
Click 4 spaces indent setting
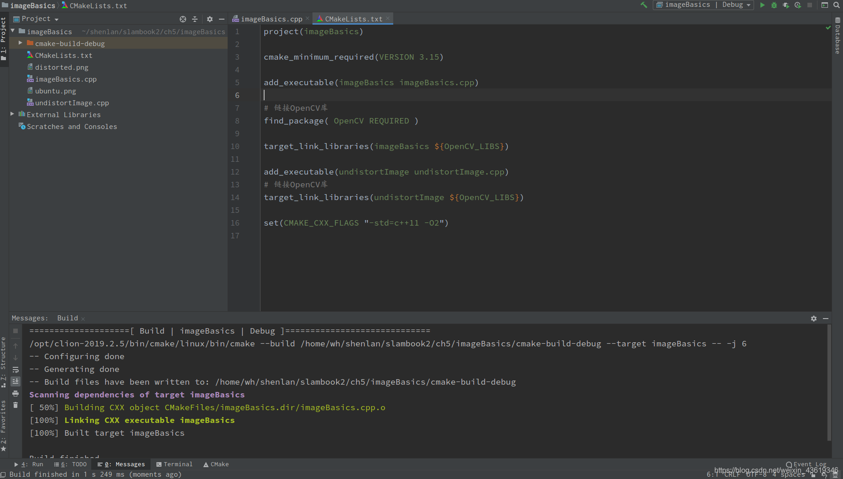[x=789, y=474]
